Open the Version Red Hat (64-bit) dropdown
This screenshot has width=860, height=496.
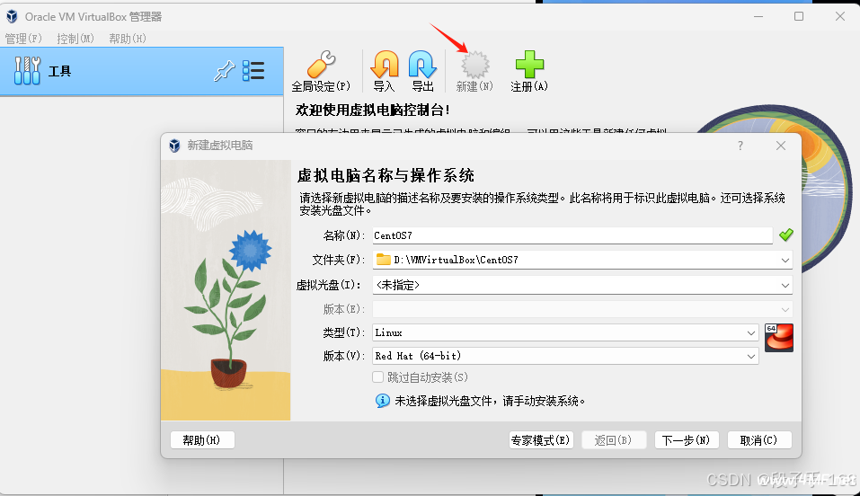(751, 356)
